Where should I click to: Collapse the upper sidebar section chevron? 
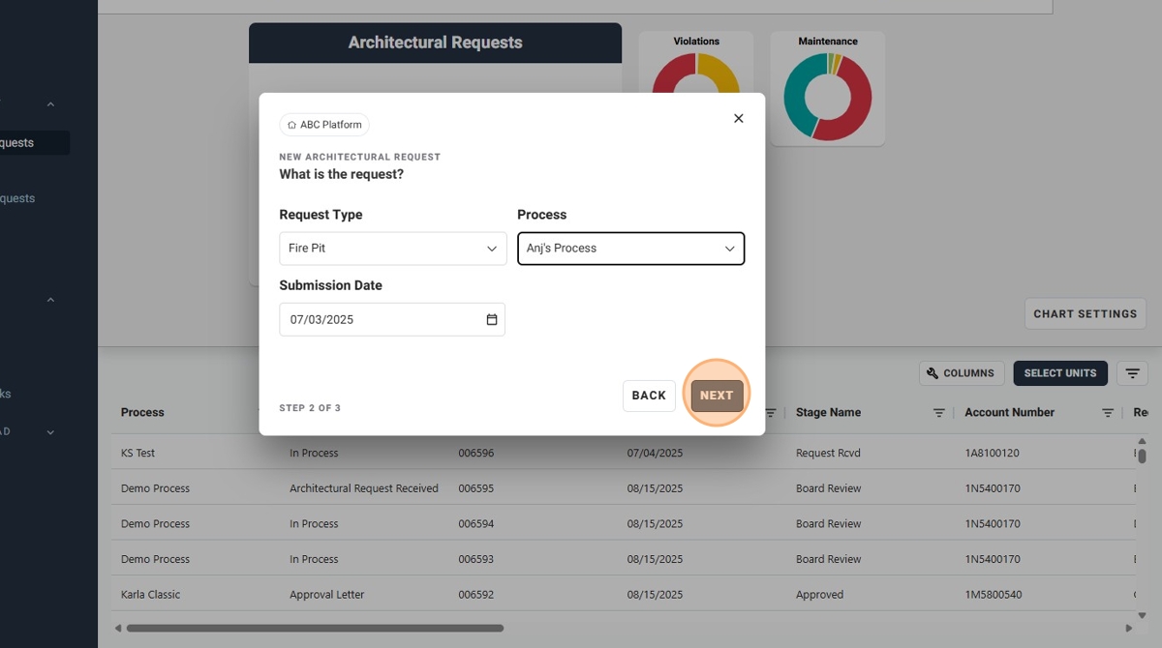(50, 104)
